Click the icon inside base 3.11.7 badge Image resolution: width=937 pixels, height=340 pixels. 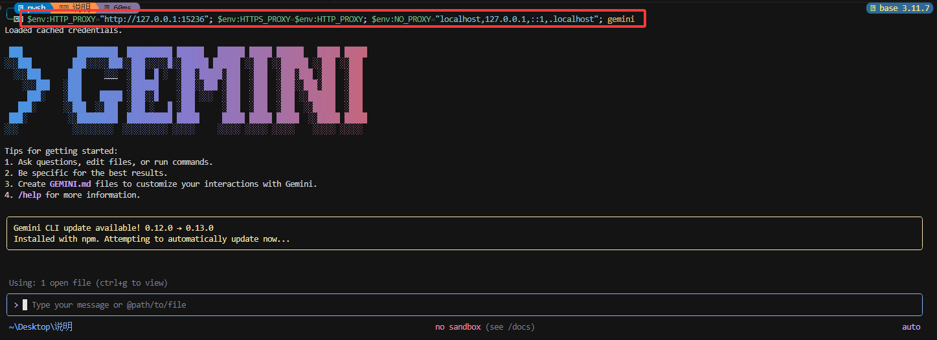click(x=874, y=8)
